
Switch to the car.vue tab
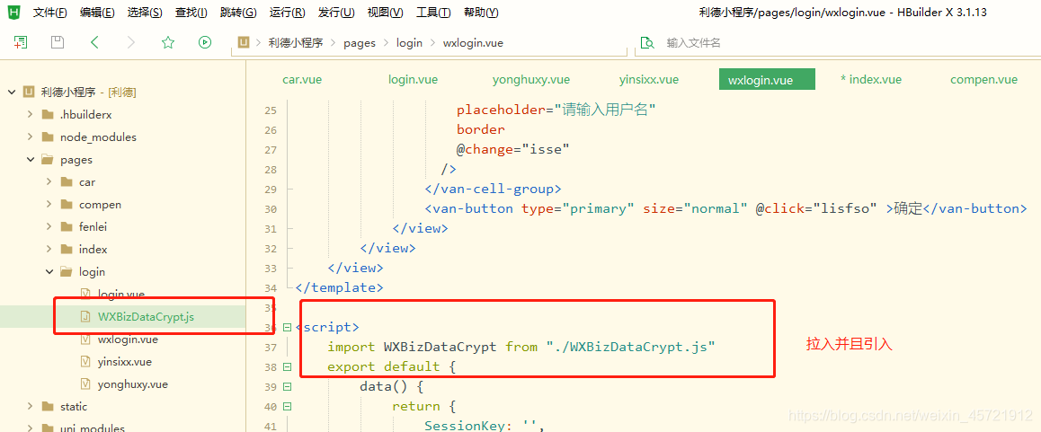point(302,80)
